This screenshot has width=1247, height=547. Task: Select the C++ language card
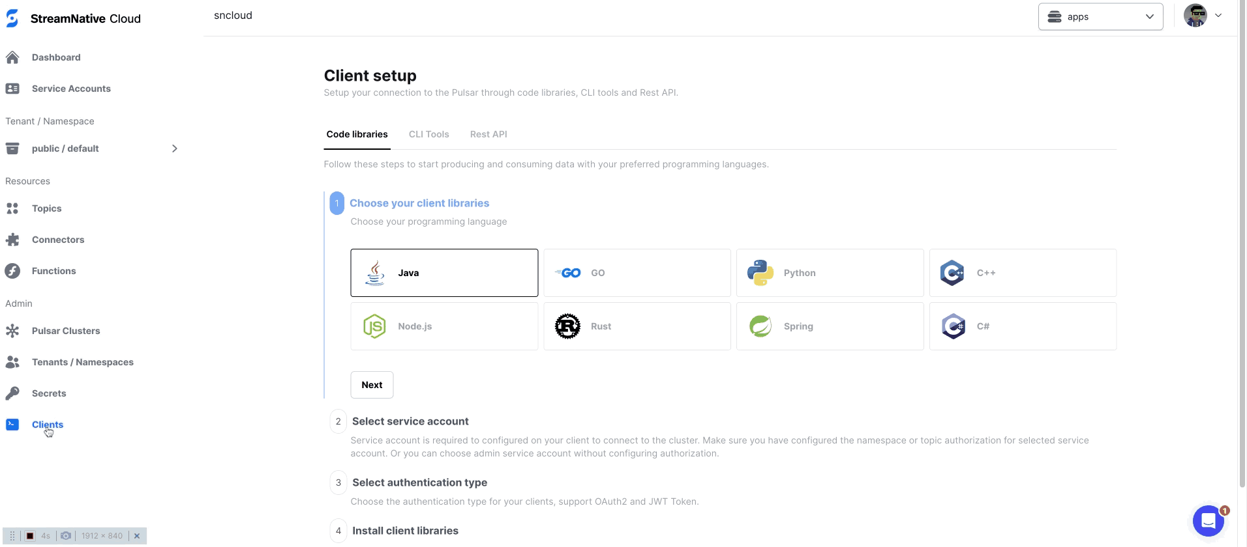(x=1023, y=273)
